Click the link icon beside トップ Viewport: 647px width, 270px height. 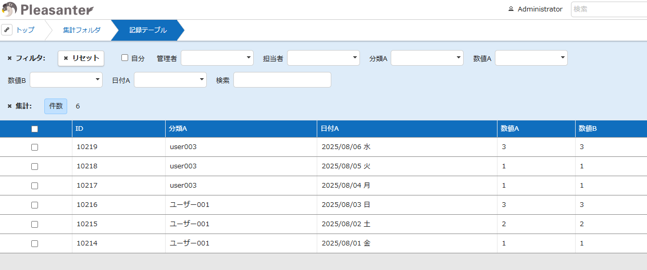7,30
